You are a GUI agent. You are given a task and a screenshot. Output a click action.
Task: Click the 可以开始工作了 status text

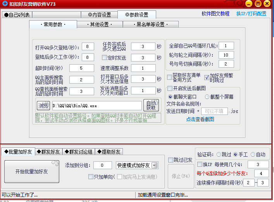click(19, 195)
